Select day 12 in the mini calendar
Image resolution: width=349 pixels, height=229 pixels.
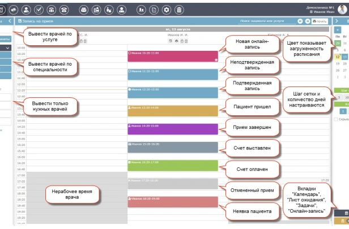(x=338, y=57)
